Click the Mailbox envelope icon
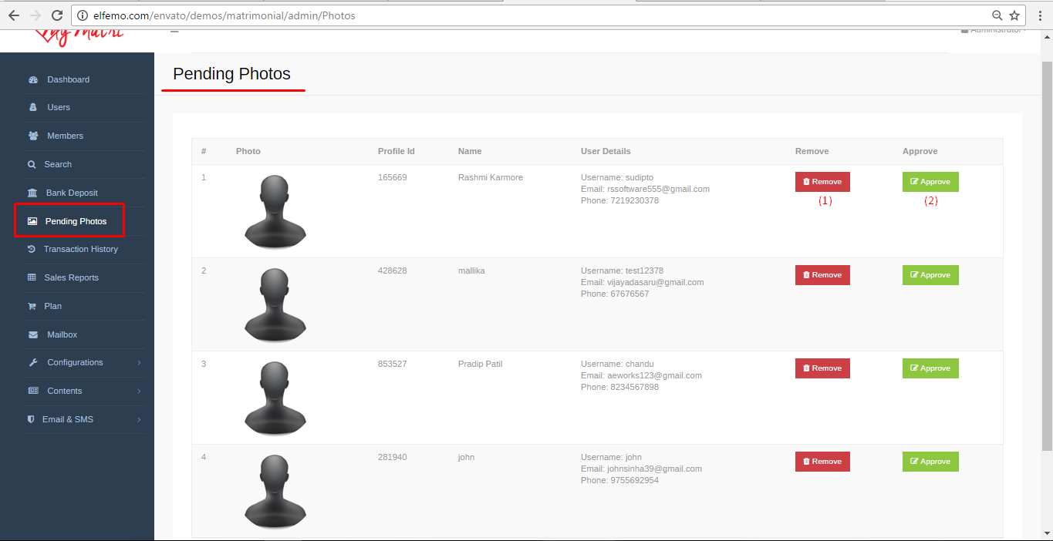Image resolution: width=1053 pixels, height=541 pixels. click(33, 334)
